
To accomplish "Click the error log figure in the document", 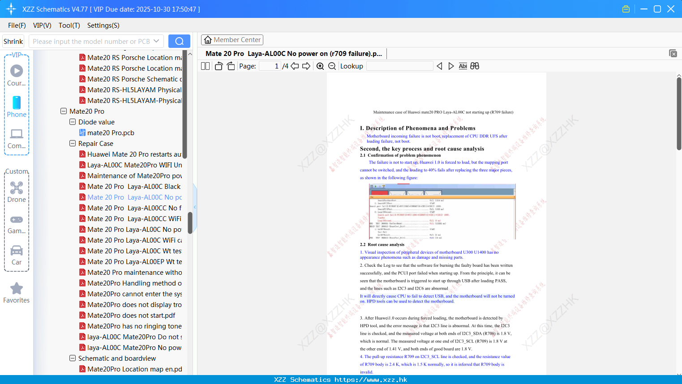I will tap(442, 211).
